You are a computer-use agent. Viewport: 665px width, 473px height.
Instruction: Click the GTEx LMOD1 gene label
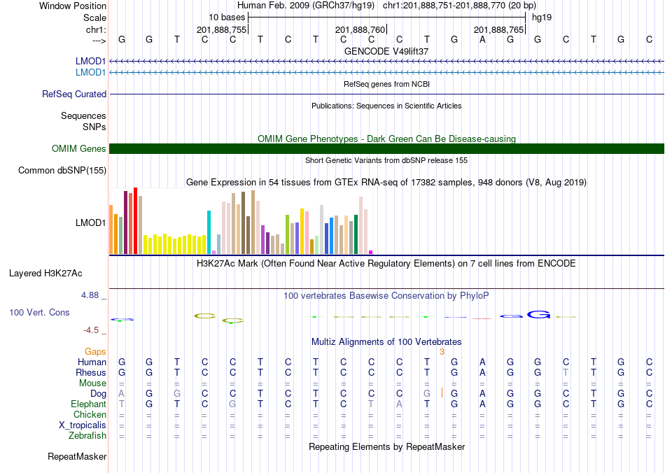(x=90, y=223)
